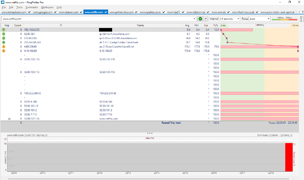This screenshot has height=180, width=304.
Task: Select the green hop 2 icon
Action: click(x=4, y=34)
